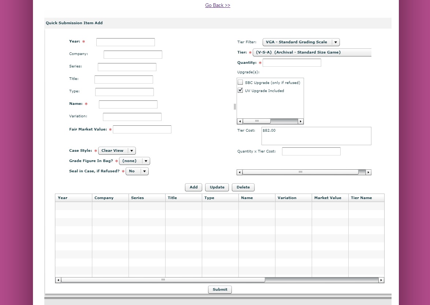This screenshot has width=430, height=305.
Task: Click the items table right scroll arrow
Action: 381,280
